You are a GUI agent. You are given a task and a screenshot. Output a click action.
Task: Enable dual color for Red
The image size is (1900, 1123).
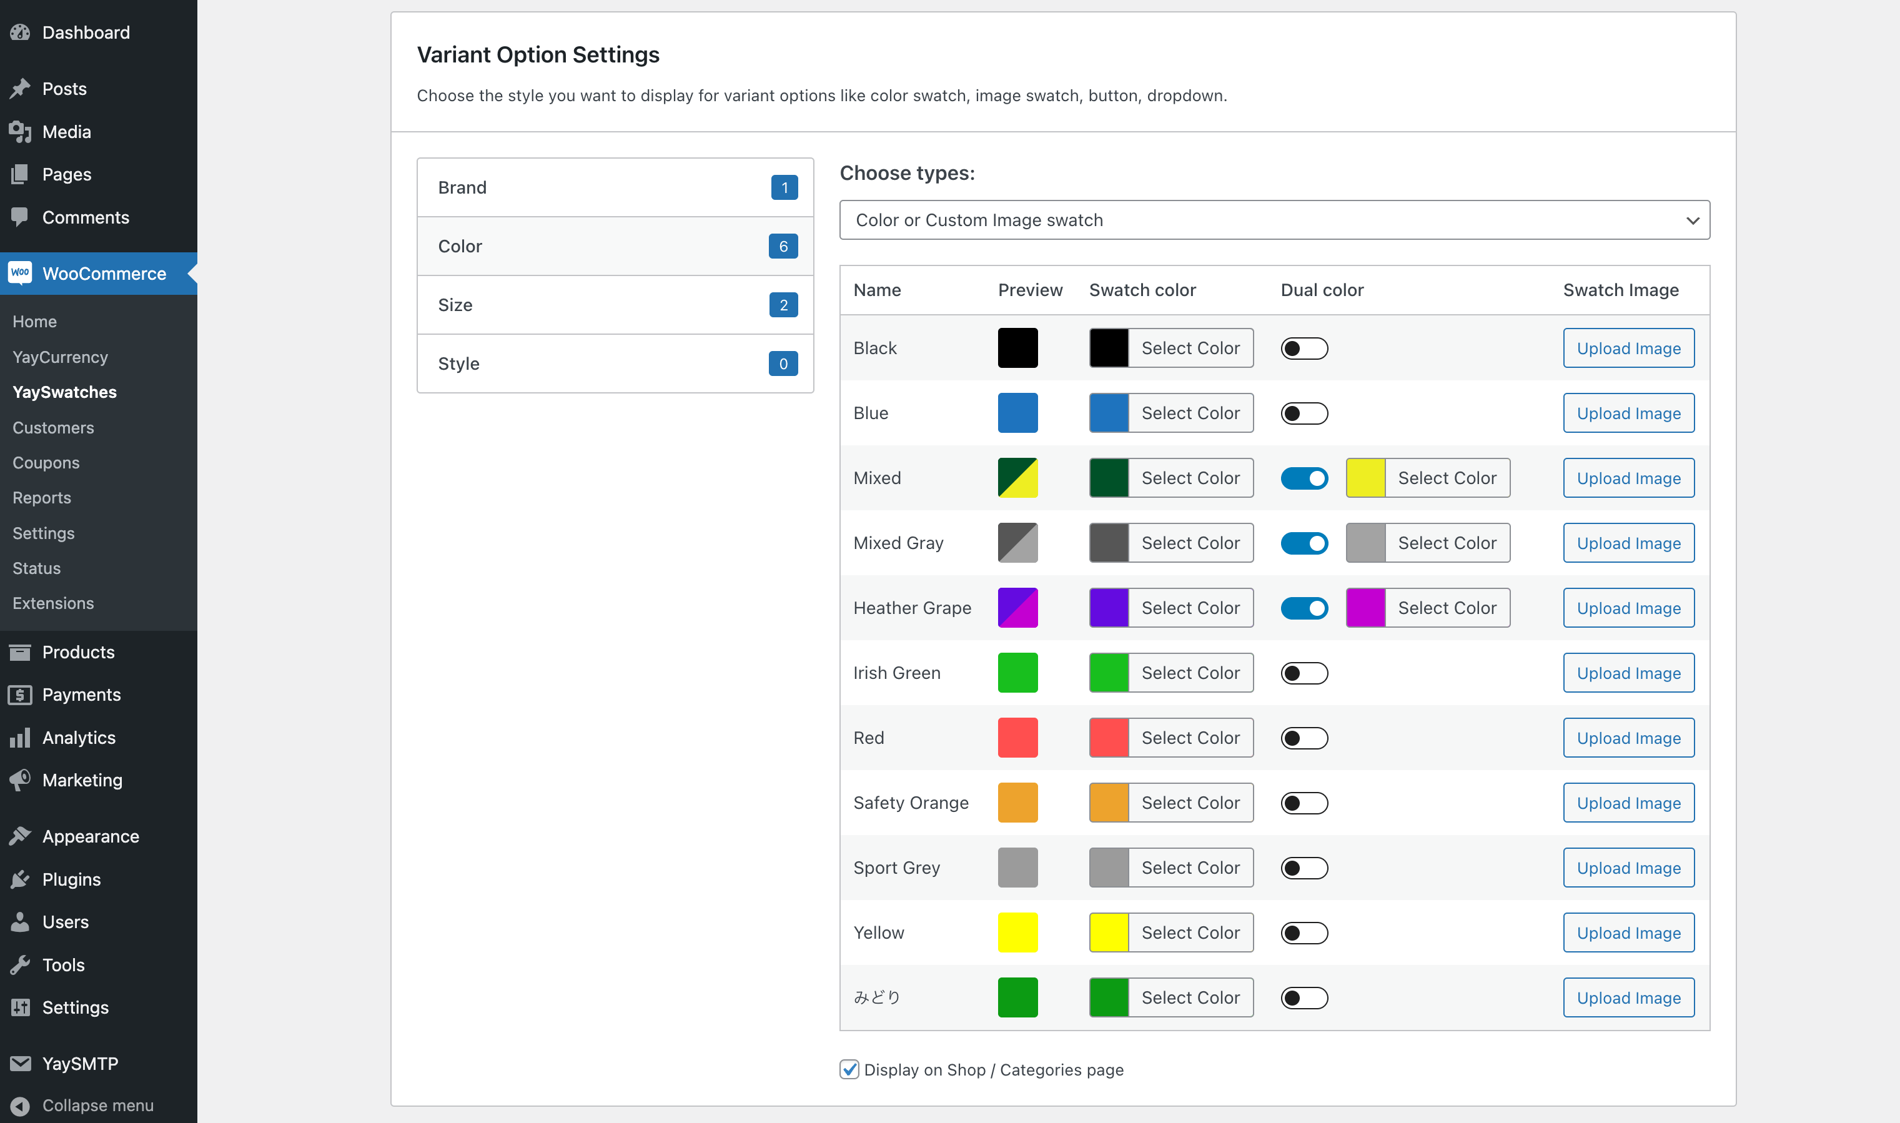coord(1305,738)
